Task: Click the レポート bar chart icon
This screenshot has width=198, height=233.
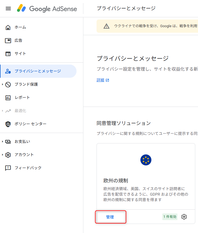Action: 8,98
